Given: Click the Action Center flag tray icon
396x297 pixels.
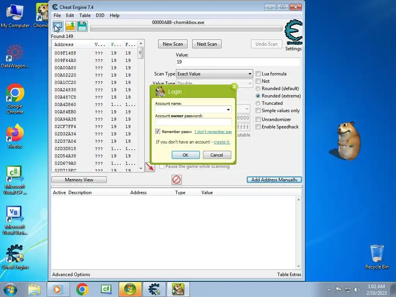Looking at the screenshot, I should (x=338, y=290).
